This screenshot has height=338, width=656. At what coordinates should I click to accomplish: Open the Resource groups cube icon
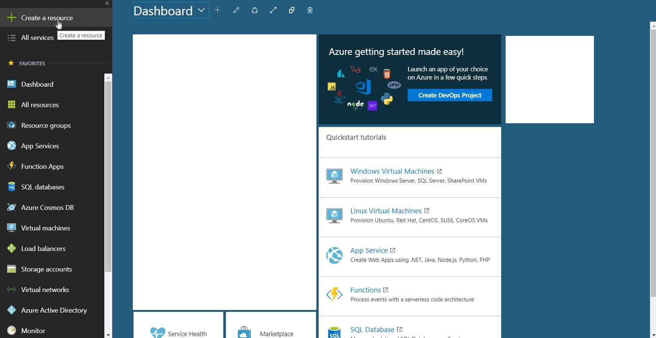pyautogui.click(x=12, y=125)
